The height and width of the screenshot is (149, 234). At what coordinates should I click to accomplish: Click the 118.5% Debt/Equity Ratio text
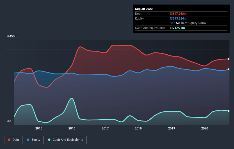(x=188, y=23)
